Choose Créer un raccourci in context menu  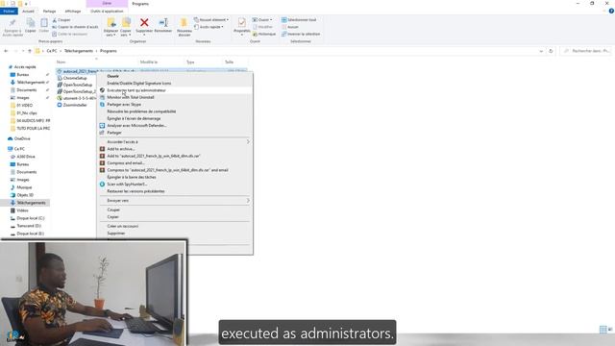tap(122, 227)
